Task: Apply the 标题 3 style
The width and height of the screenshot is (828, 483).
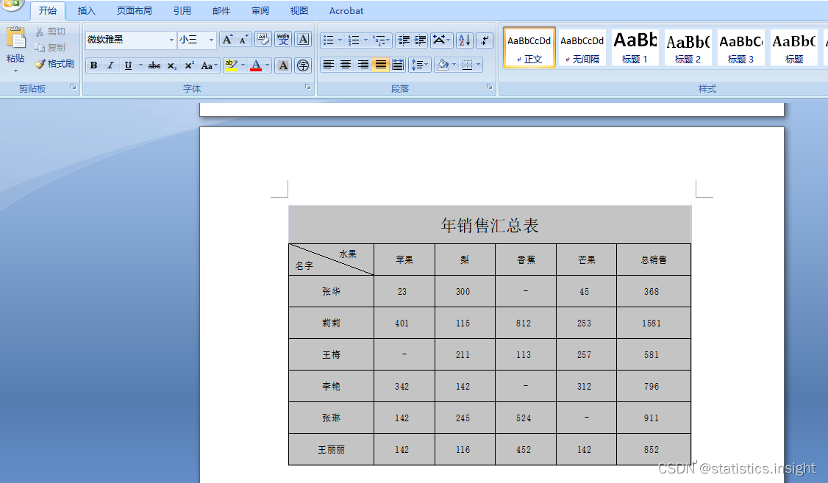Action: point(740,48)
